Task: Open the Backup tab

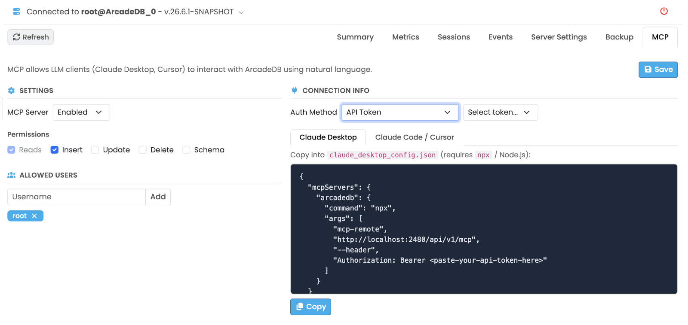Action: pyautogui.click(x=619, y=37)
